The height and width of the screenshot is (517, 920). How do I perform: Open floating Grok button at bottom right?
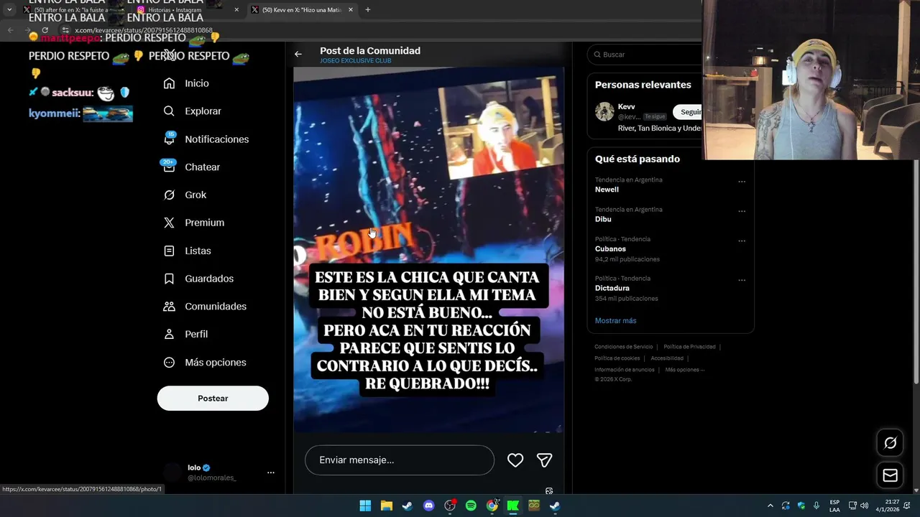(x=890, y=443)
